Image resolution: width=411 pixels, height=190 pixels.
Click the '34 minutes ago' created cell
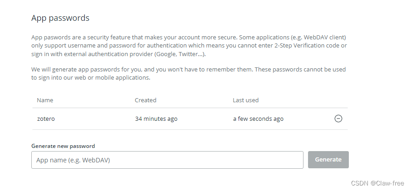click(x=156, y=119)
